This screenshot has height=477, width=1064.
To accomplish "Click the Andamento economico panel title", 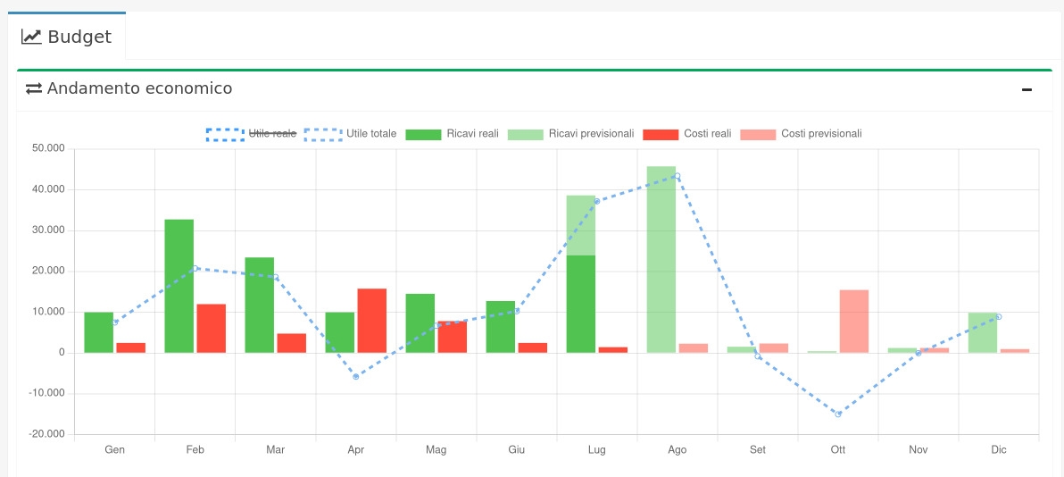I will 139,88.
